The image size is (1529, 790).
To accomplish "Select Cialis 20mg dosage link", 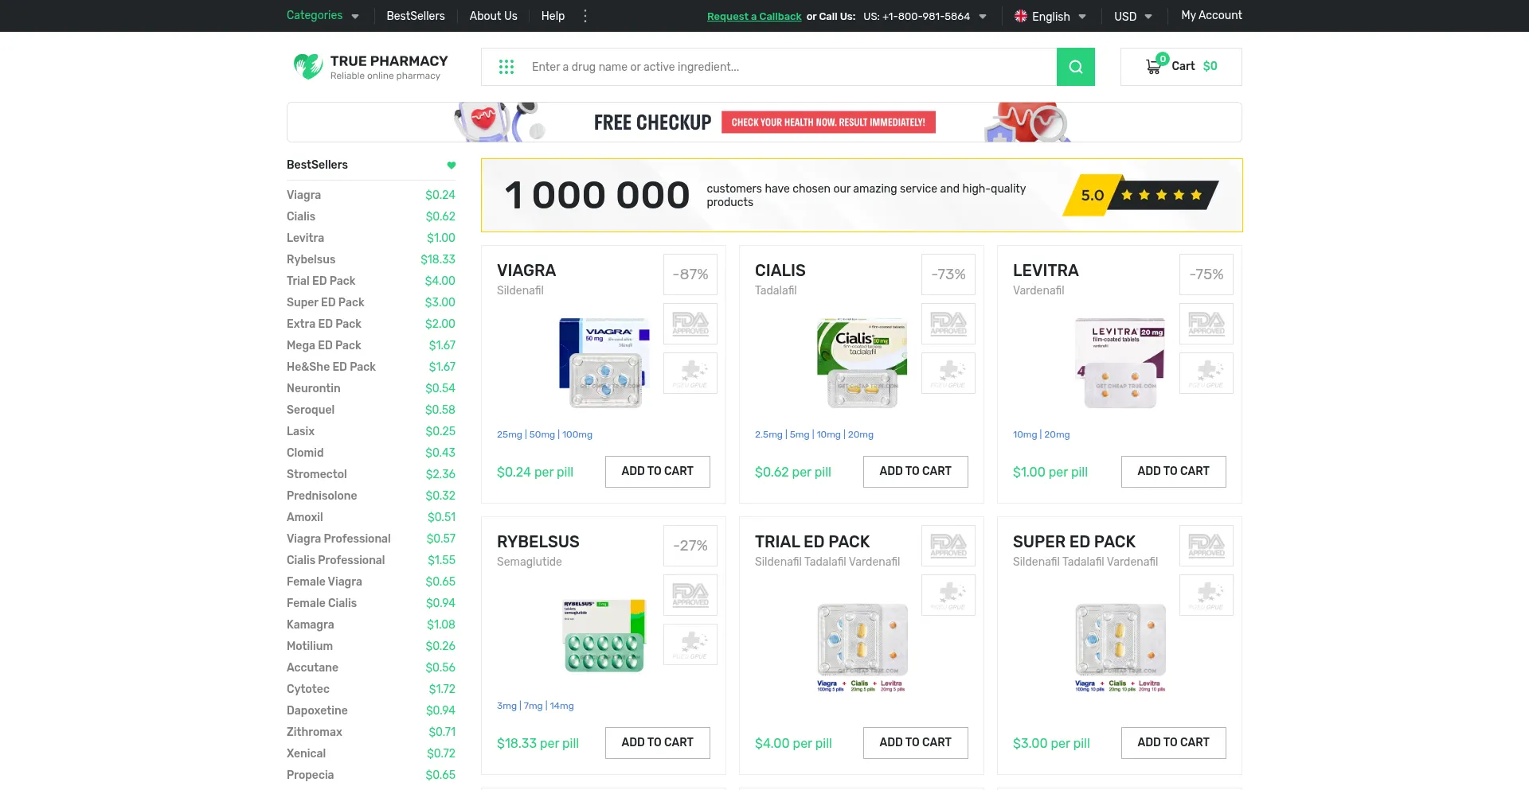I will pyautogui.click(x=861, y=434).
